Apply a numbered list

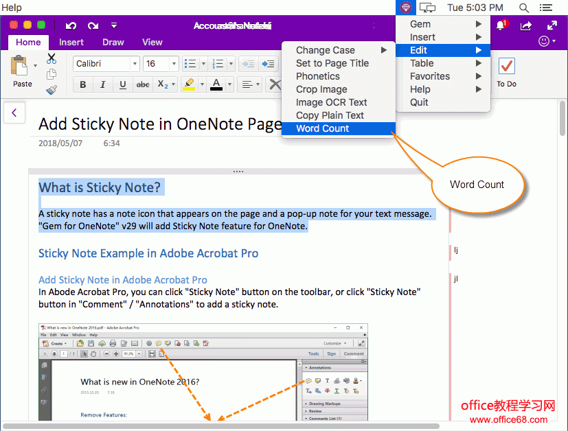(x=218, y=64)
